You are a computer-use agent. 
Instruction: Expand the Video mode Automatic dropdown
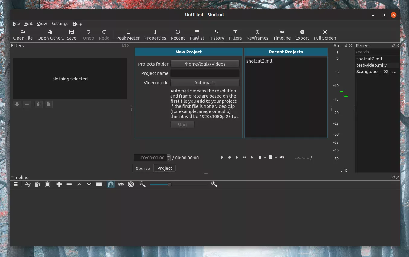point(205,83)
